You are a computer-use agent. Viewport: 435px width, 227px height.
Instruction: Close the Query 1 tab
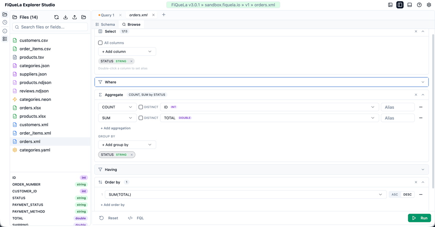[120, 15]
